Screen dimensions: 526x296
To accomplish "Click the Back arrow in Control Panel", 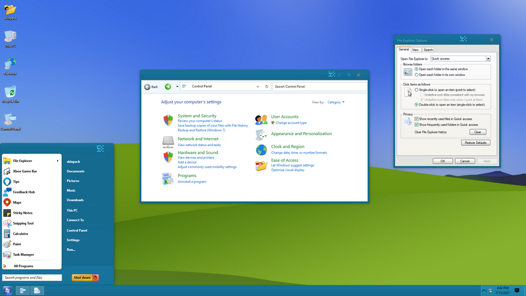I will tap(147, 87).
